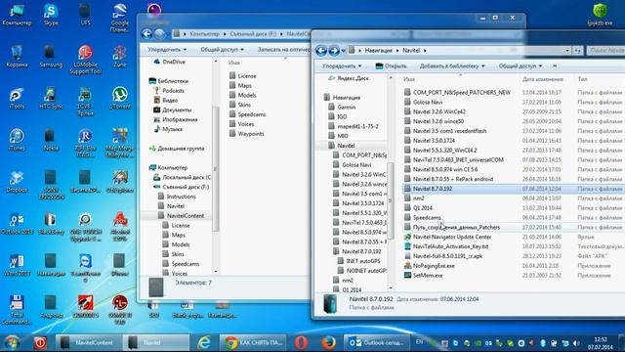
Task: Select mapedit1-1-75-2 in tree
Action: 357,126
